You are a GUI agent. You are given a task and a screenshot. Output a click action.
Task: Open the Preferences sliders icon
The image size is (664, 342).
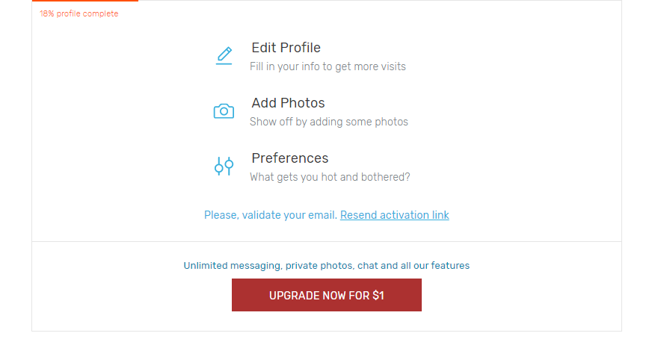[224, 166]
